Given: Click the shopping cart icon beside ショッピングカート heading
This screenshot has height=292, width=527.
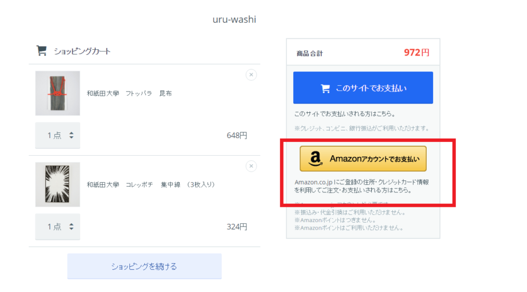Looking at the screenshot, I should pos(41,50).
